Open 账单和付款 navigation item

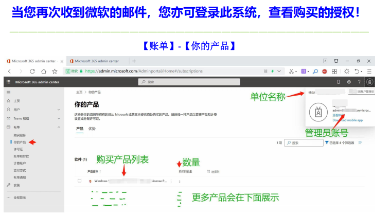pyautogui.click(x=21, y=156)
